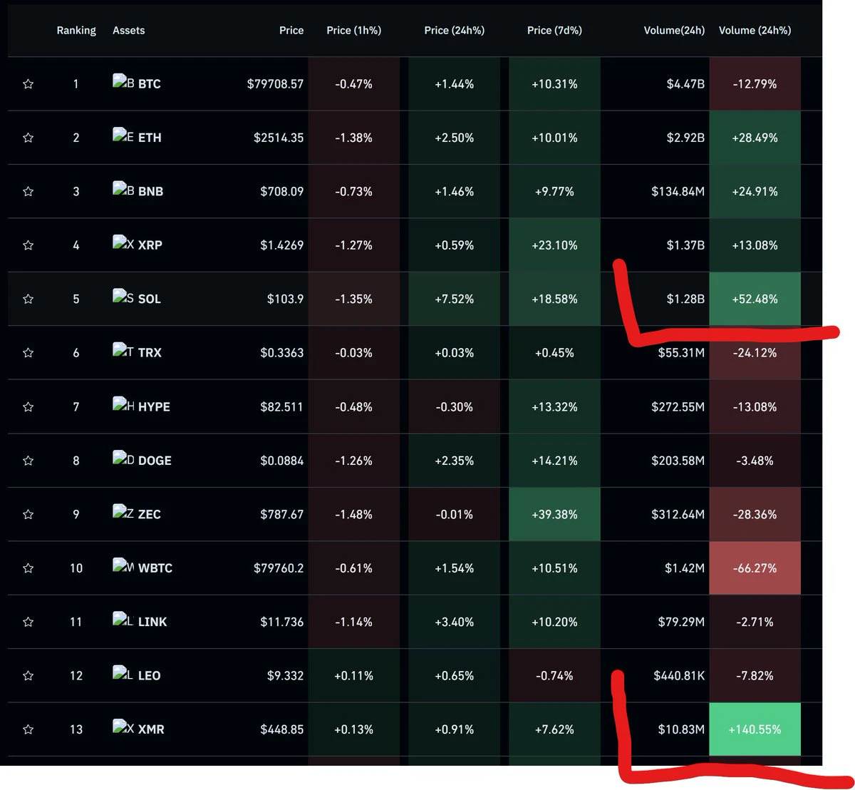Open the BTC asset name

[x=149, y=84]
